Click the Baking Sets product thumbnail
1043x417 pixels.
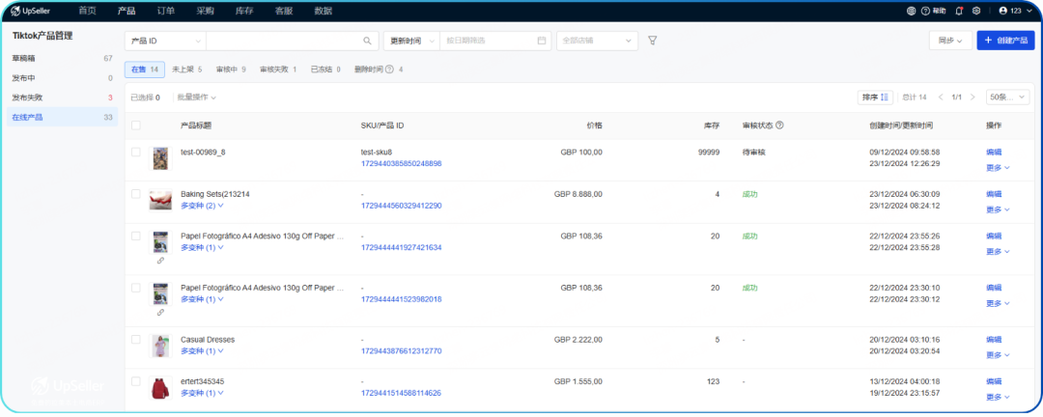click(160, 200)
